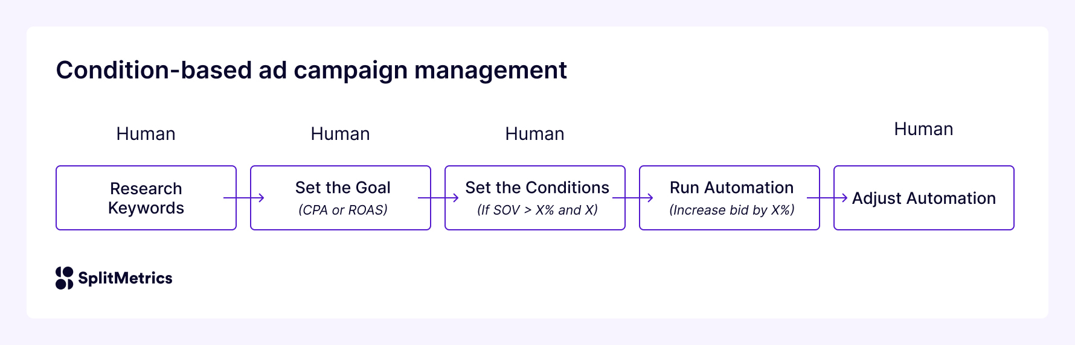The image size is (1075, 345).
Task: Open the SplitMetrics wordmark text
Action: pos(125,278)
